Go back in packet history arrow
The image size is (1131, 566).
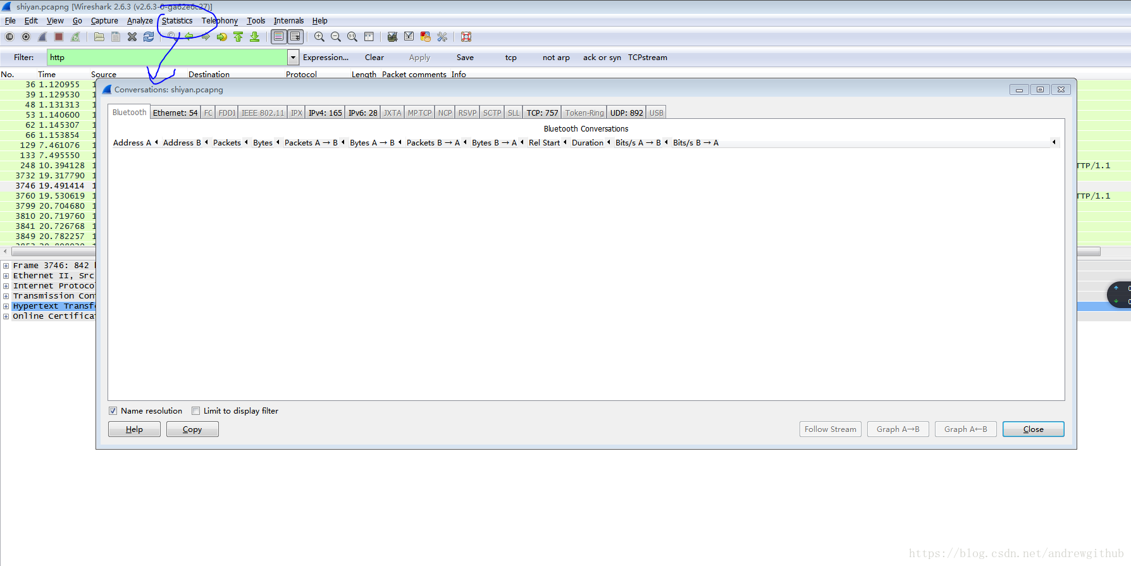pos(188,37)
